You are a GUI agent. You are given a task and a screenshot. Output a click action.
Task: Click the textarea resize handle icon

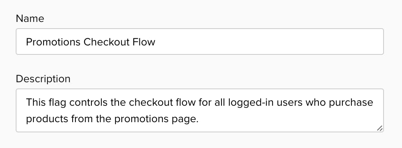[380, 128]
